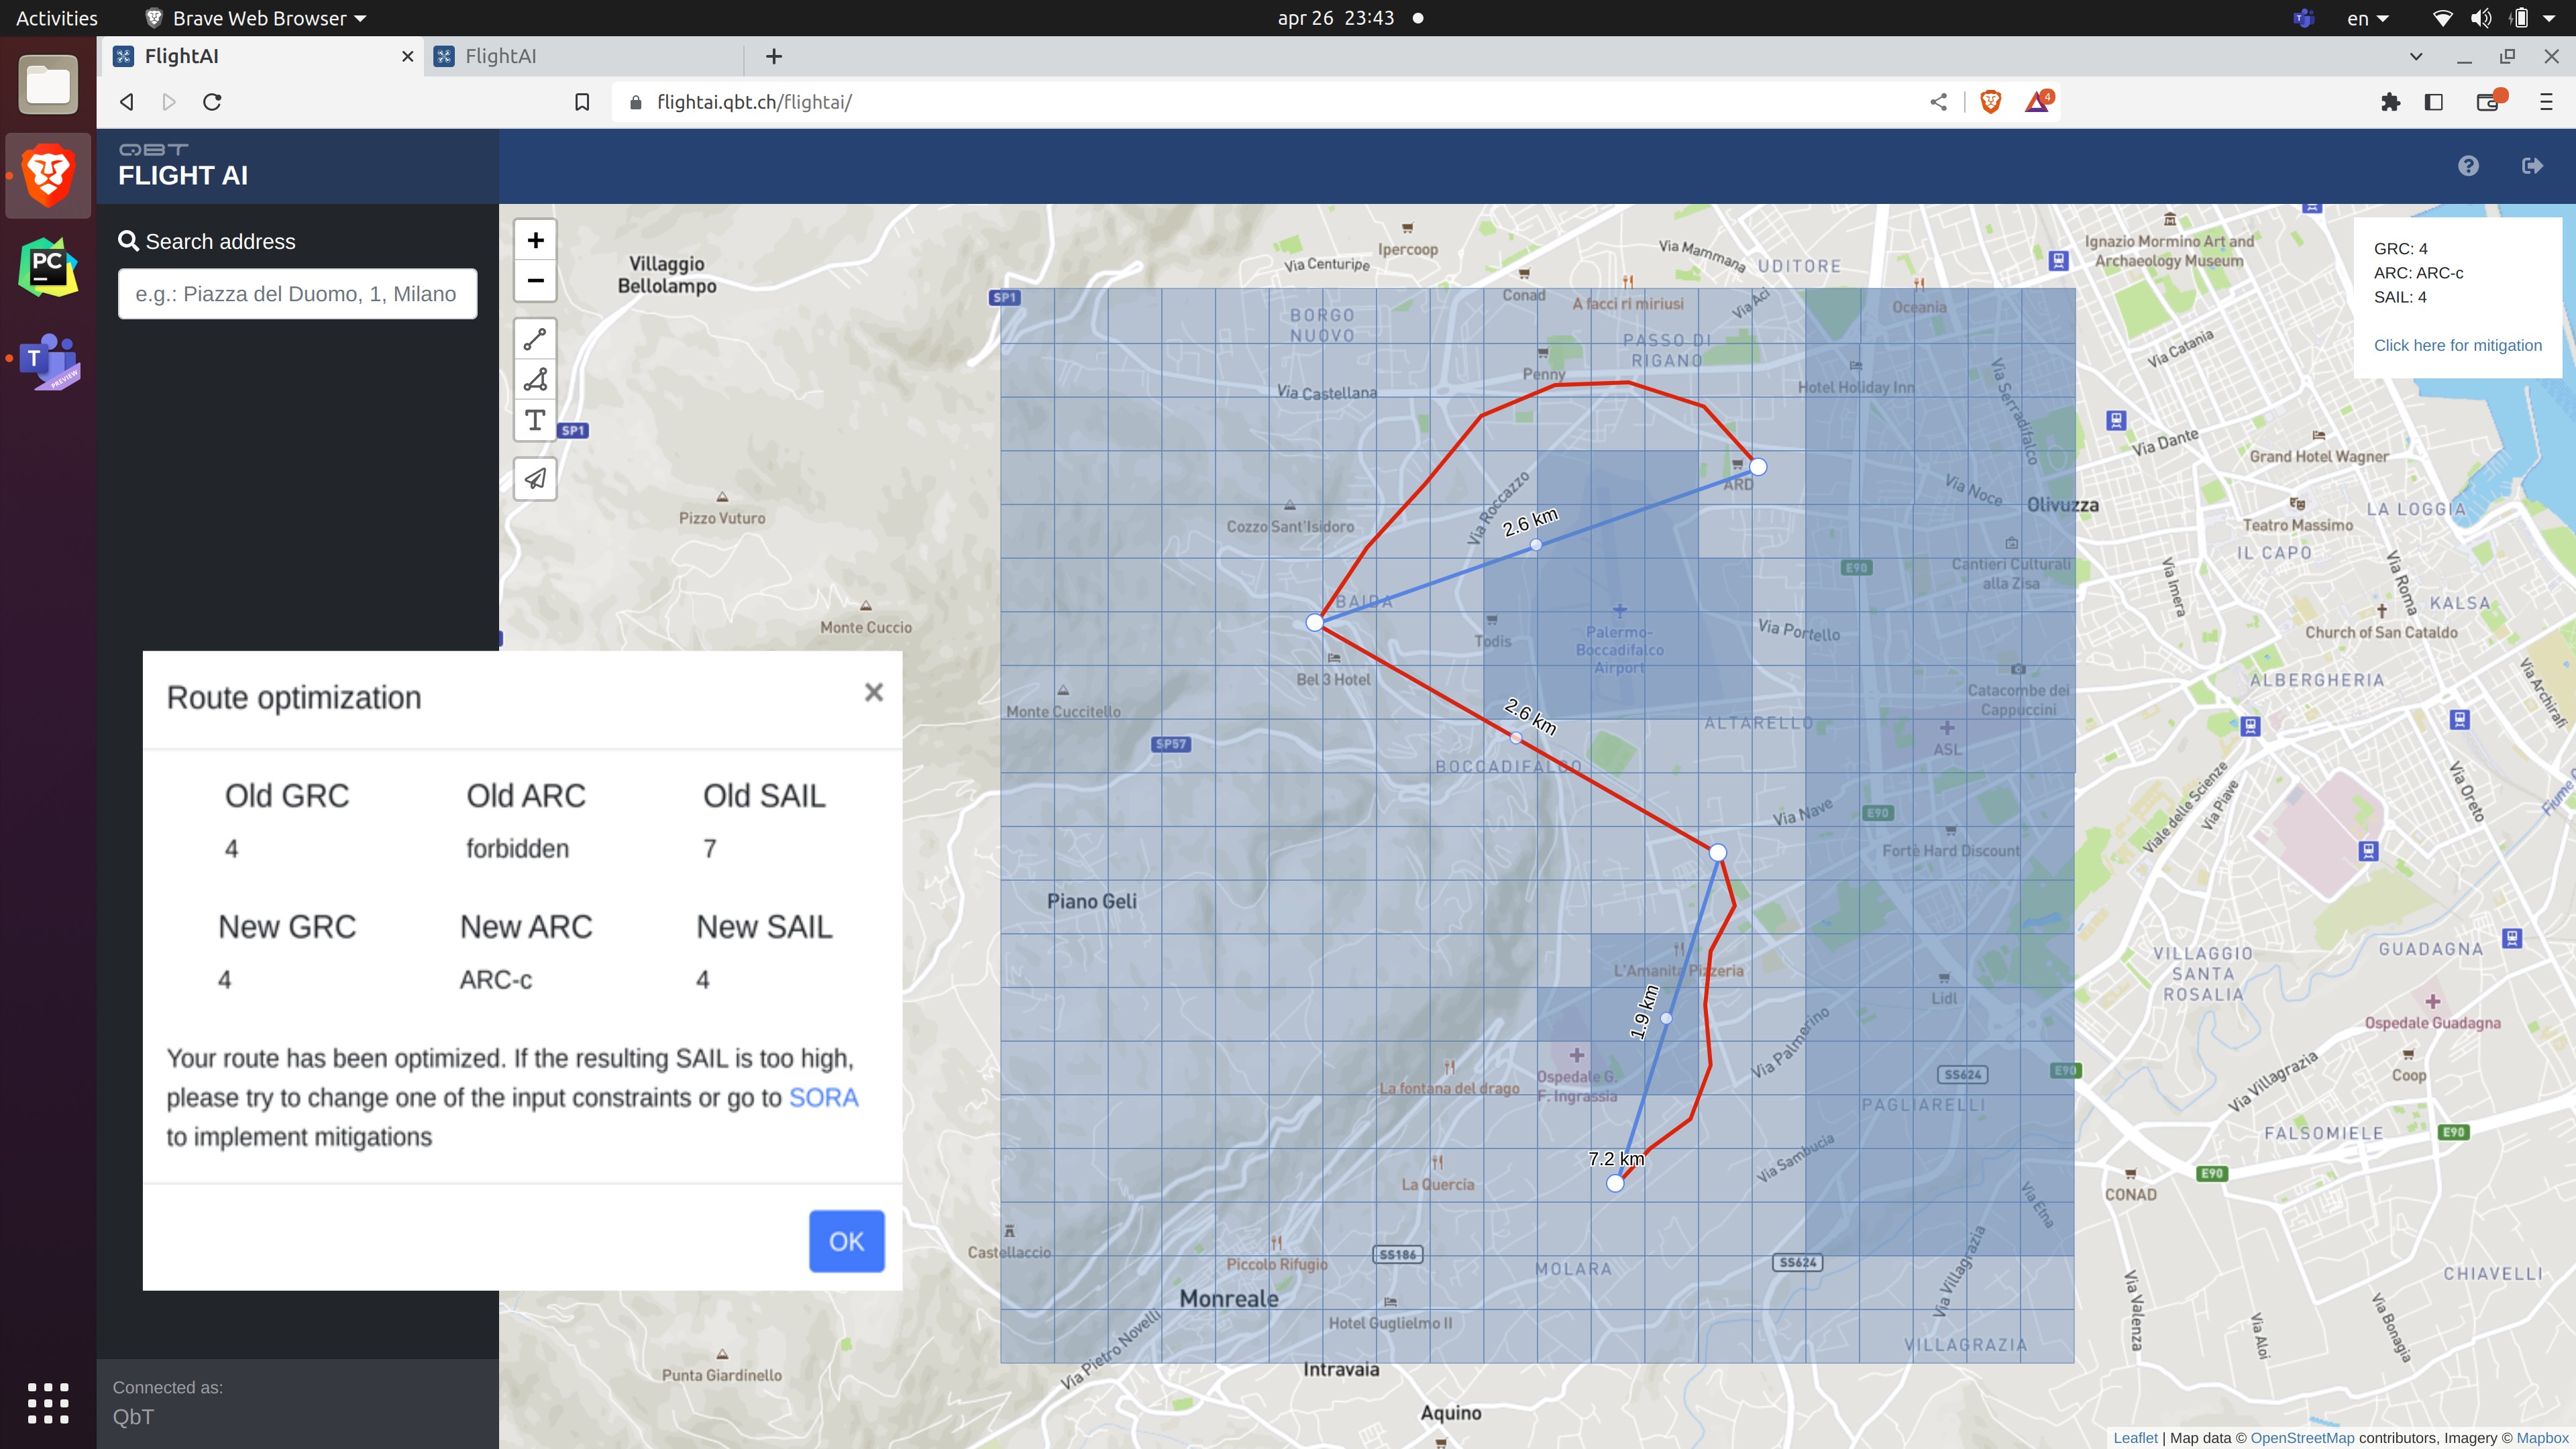Click the Brave Shields lion icon

tap(1990, 102)
